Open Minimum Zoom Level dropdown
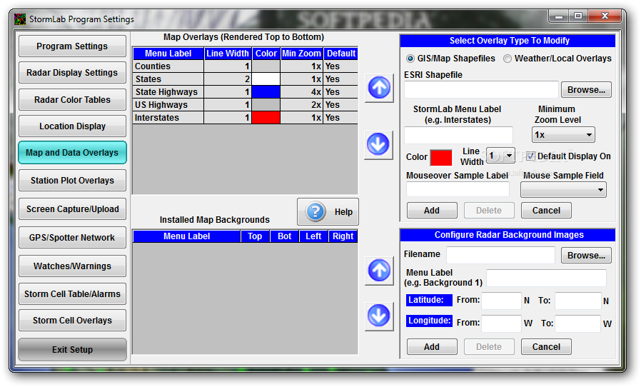 [563, 134]
